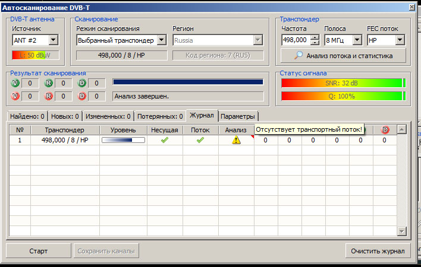Click the SNR signal level bar

(x=342, y=83)
